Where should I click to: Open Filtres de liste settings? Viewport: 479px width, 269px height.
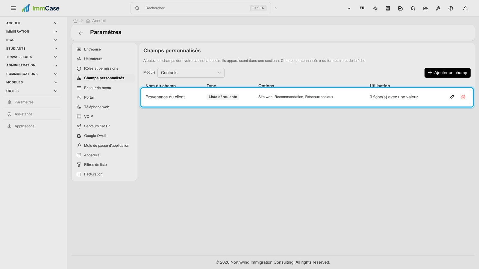tap(104, 165)
